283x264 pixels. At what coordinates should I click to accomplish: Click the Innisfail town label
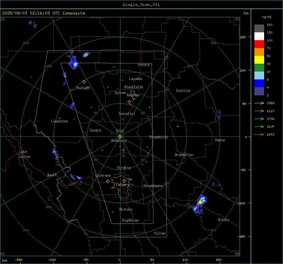coord(127,114)
